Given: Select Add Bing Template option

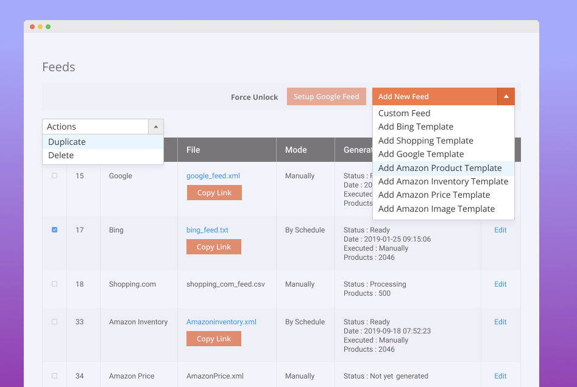Looking at the screenshot, I should (x=416, y=127).
